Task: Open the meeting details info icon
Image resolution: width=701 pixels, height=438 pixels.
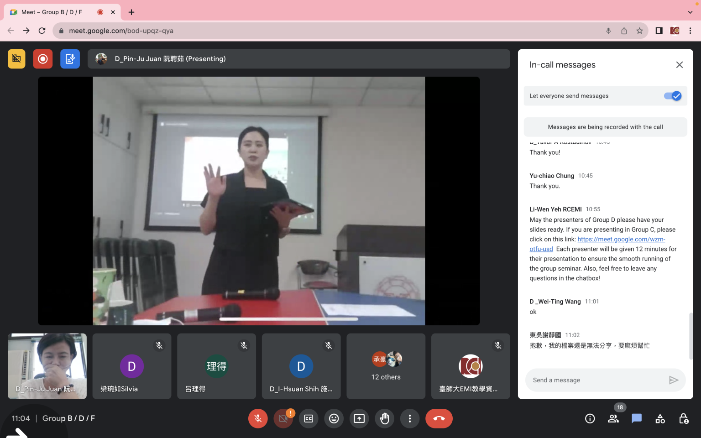Action: pyautogui.click(x=590, y=418)
